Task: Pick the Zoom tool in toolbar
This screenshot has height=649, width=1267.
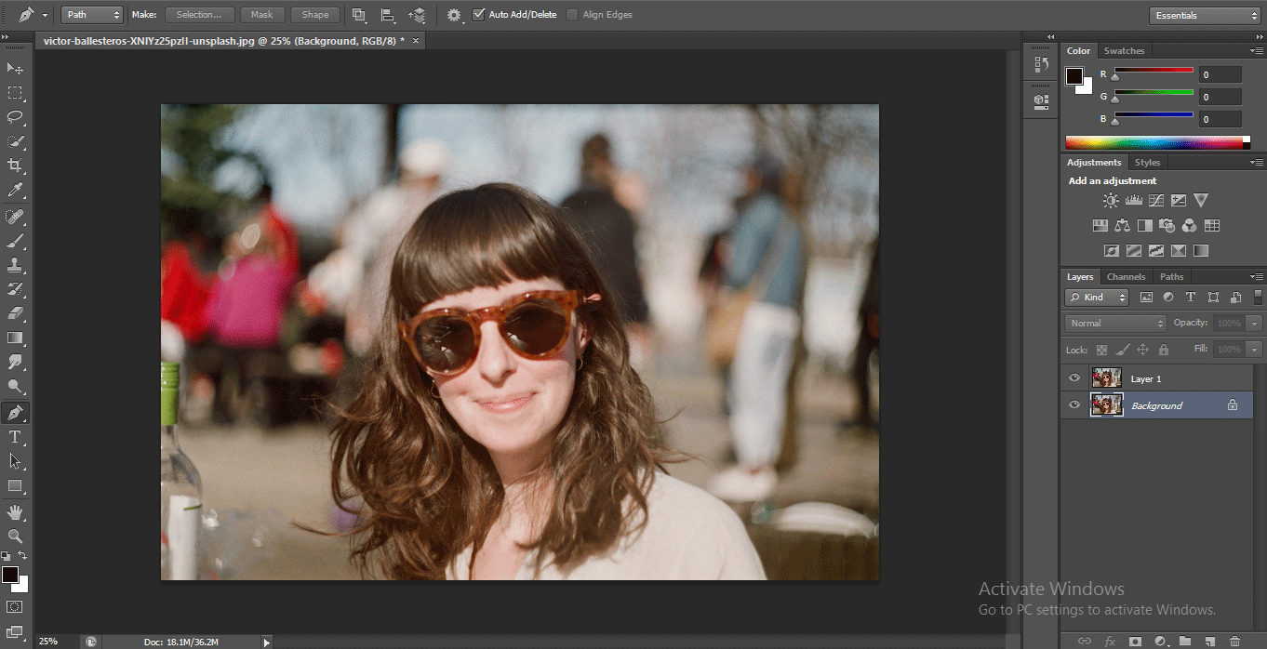Action: pos(15,536)
